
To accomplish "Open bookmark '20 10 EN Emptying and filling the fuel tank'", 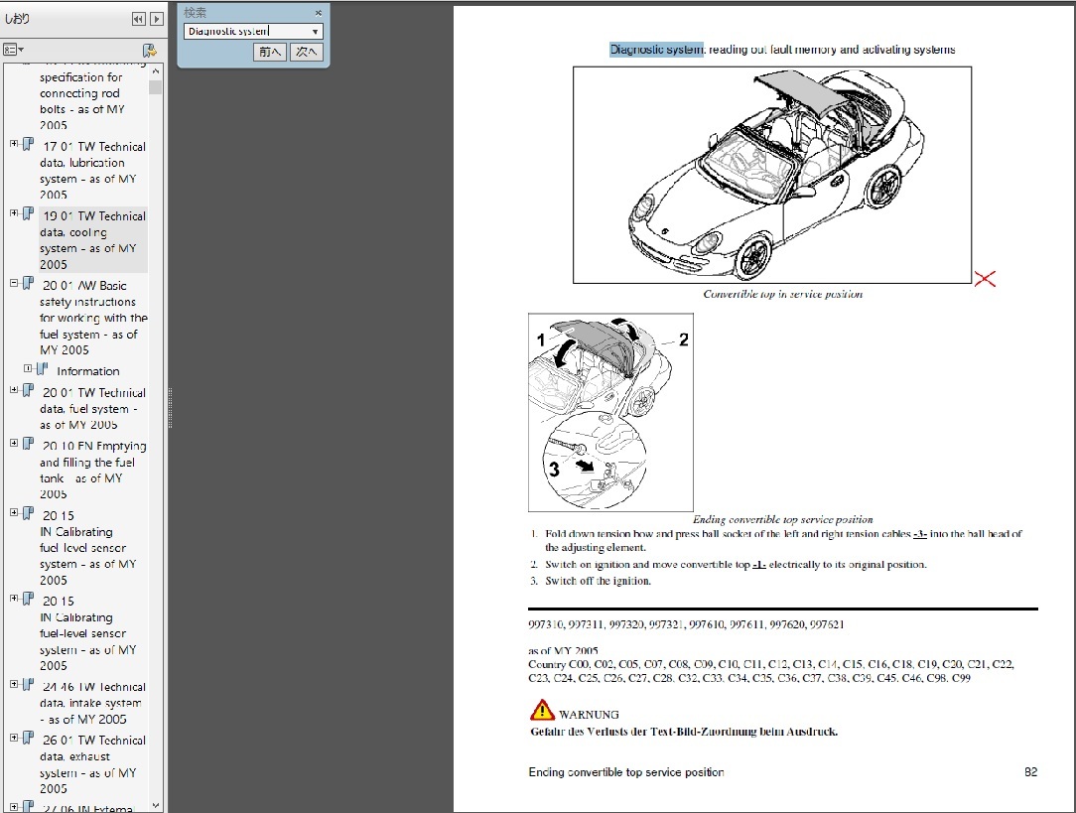I will coord(92,470).
